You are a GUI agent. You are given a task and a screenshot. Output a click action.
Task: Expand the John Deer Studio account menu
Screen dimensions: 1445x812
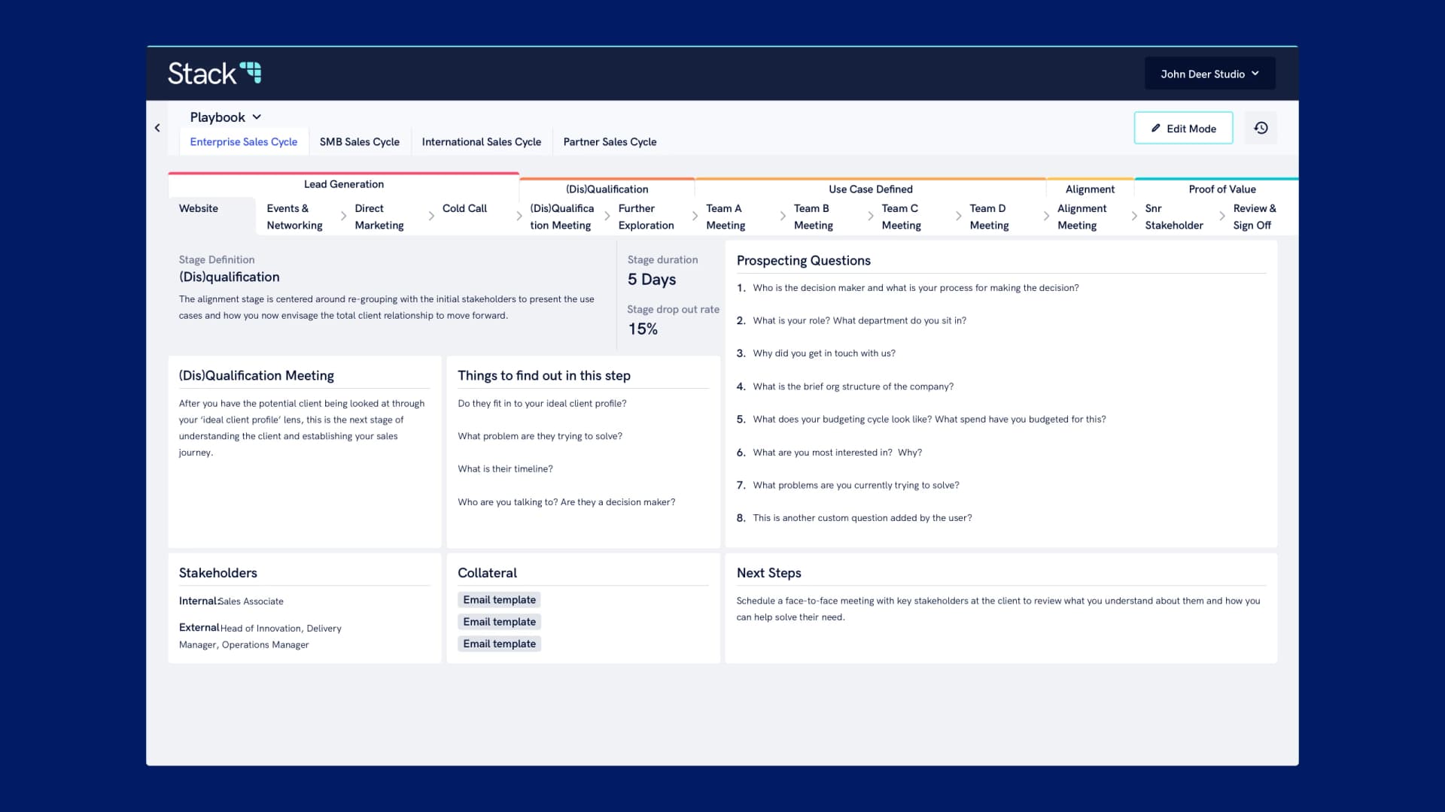pos(1209,73)
